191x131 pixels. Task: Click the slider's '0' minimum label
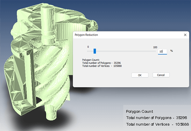pos(88,47)
